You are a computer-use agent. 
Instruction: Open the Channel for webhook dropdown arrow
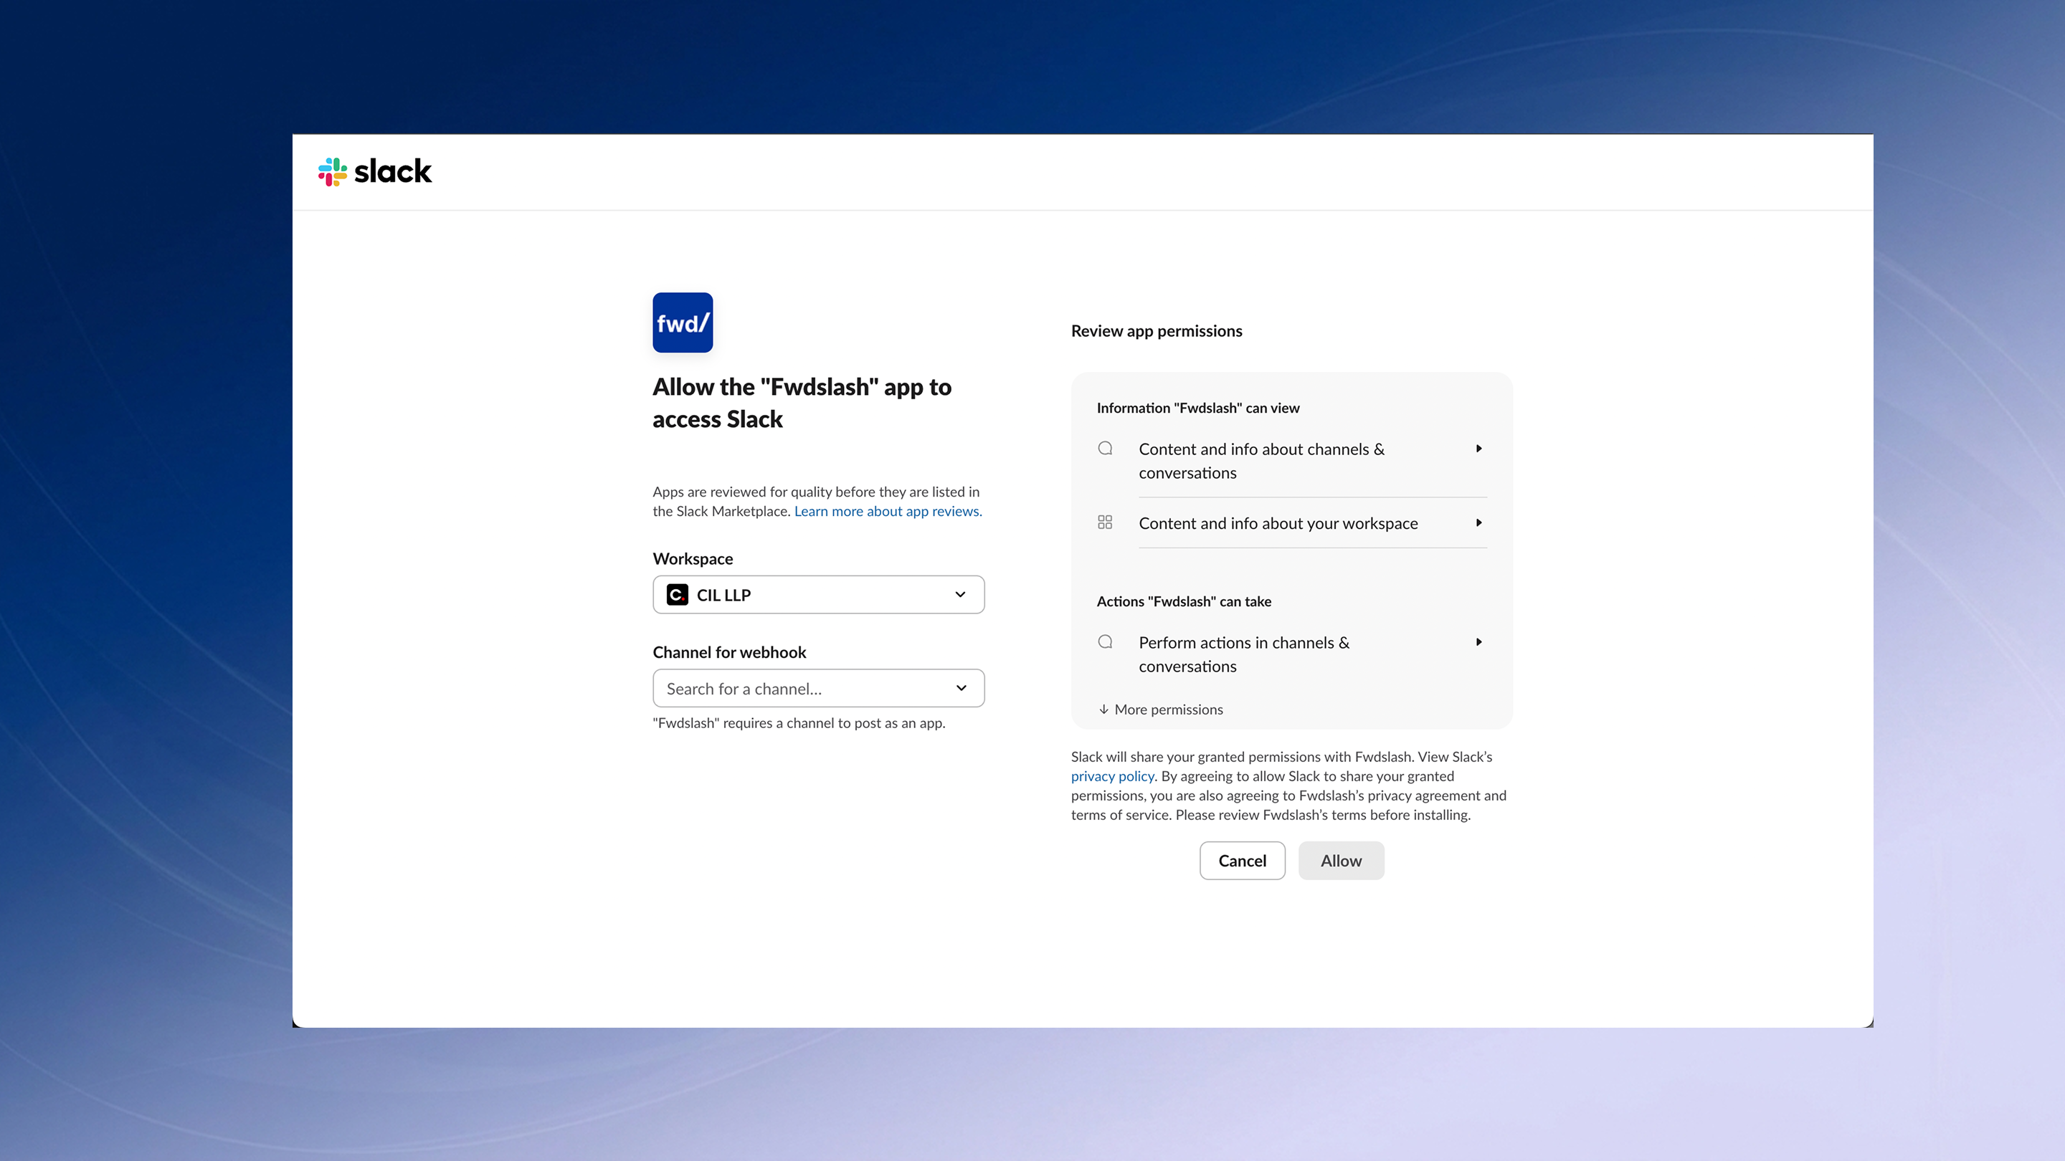point(961,688)
